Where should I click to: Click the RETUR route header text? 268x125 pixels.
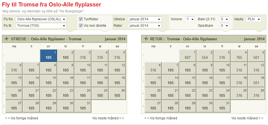point(184,39)
